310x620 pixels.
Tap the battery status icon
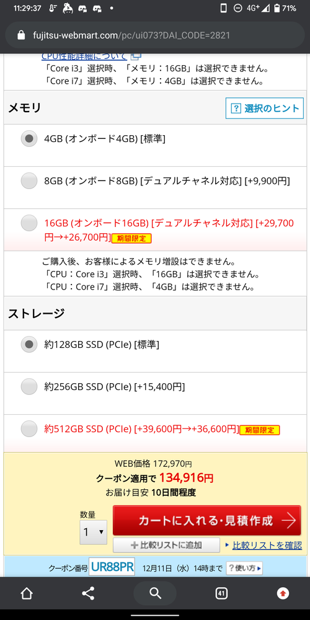point(277,8)
